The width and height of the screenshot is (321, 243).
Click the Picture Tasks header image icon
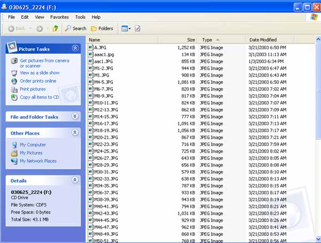point(12,47)
